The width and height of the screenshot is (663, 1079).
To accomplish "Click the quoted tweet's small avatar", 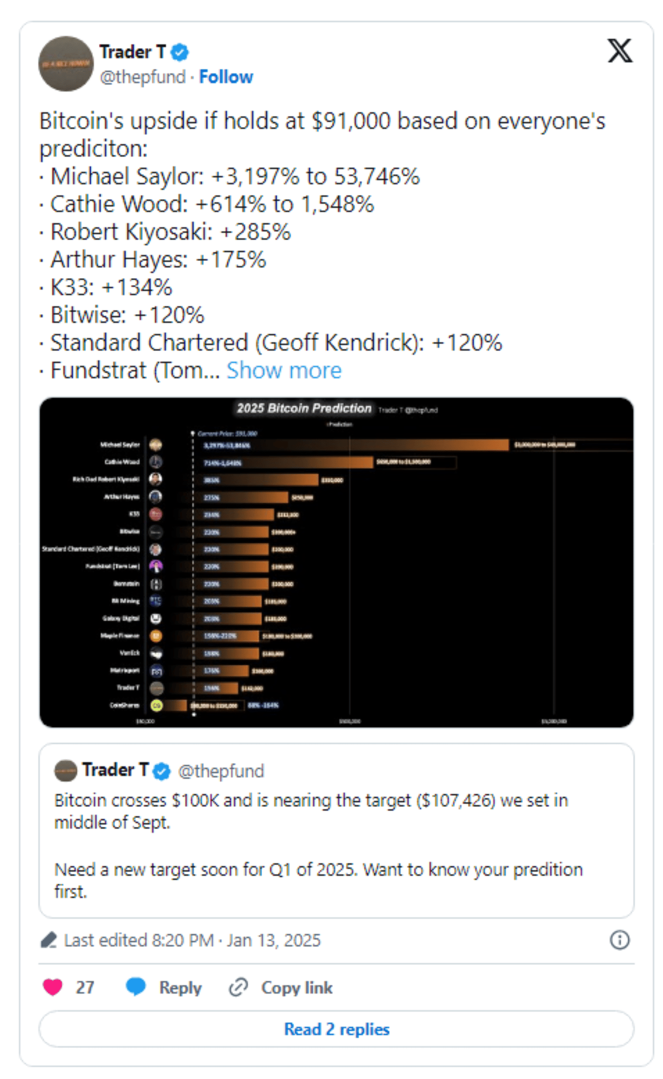I will pyautogui.click(x=66, y=770).
